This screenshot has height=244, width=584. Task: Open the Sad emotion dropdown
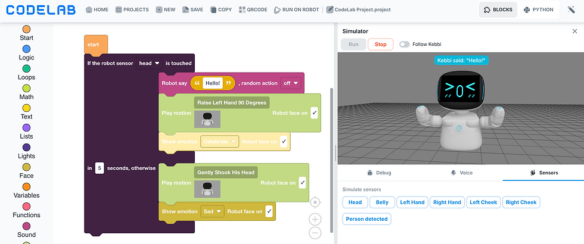tap(212, 211)
